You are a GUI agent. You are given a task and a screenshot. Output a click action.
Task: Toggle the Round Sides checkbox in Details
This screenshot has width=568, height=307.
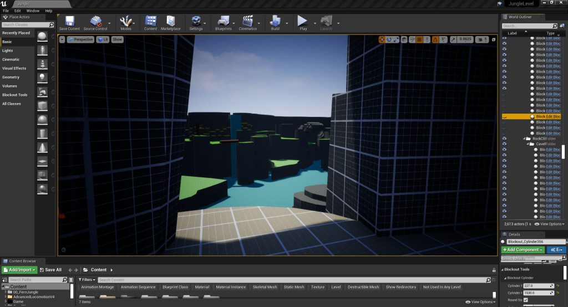coord(526,300)
